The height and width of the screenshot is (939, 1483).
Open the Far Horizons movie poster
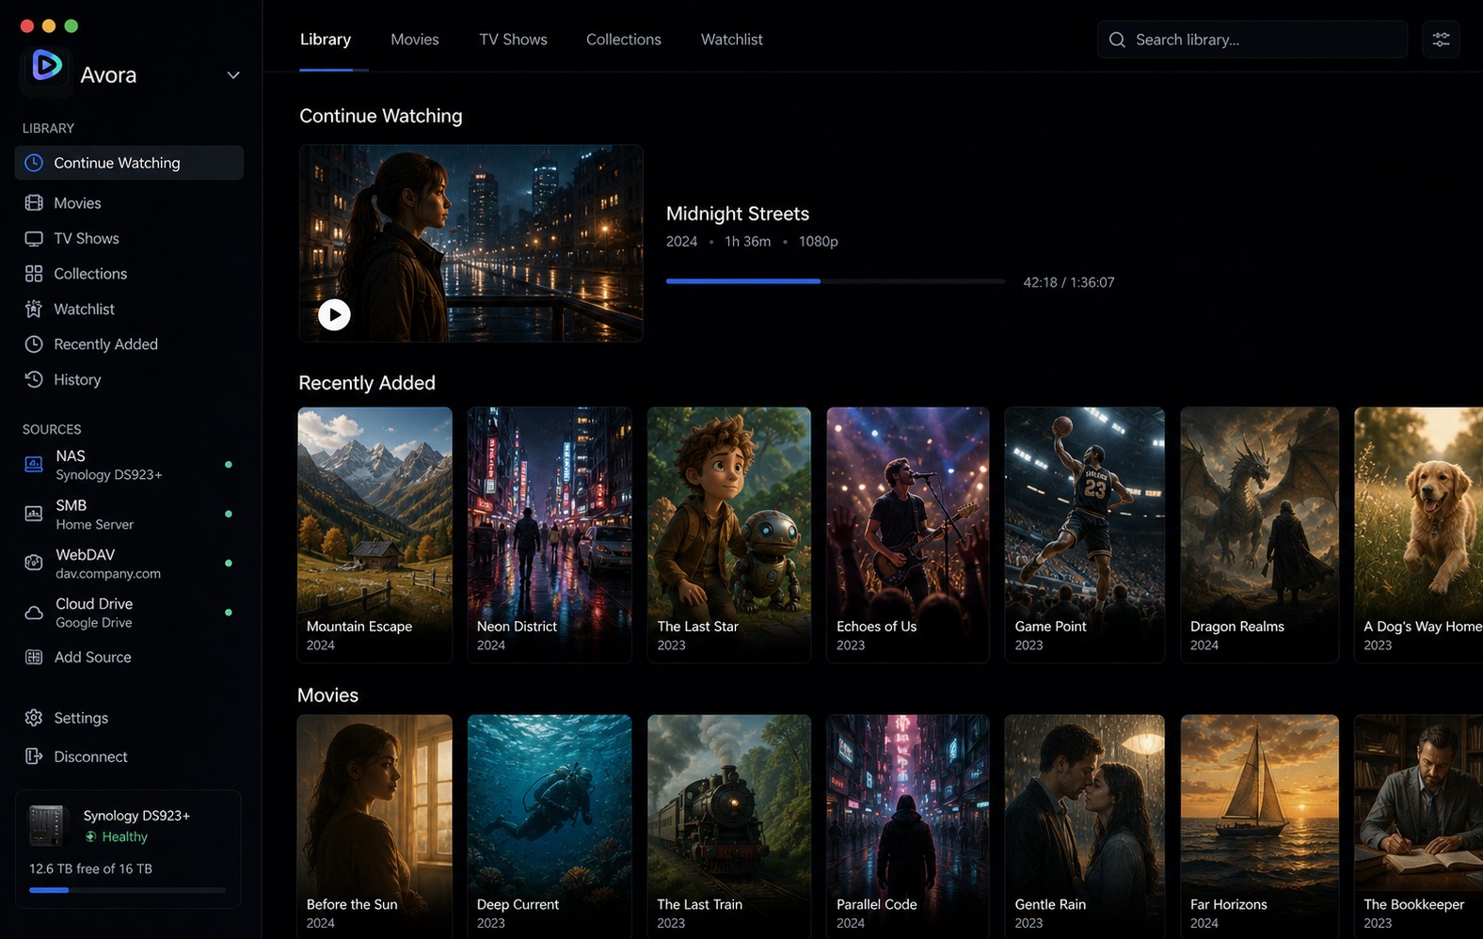coord(1260,827)
